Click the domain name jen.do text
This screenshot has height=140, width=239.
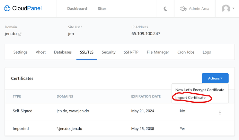click(x=11, y=34)
